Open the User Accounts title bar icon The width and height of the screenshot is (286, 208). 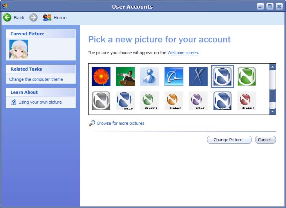[x=5, y=6]
